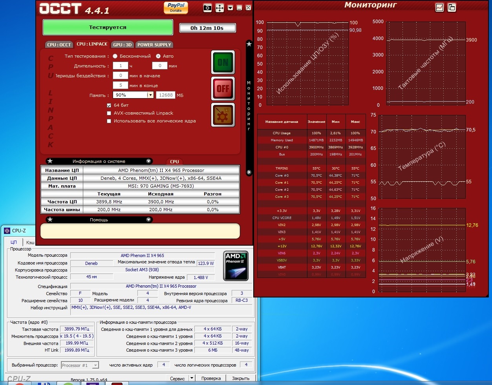Click the Проверка button in CPU-Z
This screenshot has height=385, width=492.
pos(211,378)
